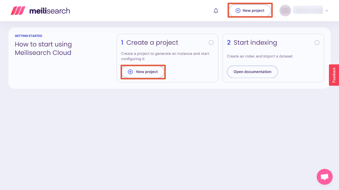
Task: Open documentation for indexing
Action: 252,72
